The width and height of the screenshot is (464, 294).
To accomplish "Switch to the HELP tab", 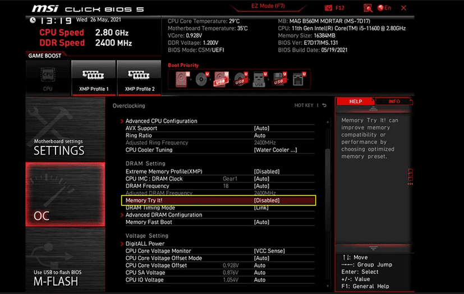I will click(355, 102).
